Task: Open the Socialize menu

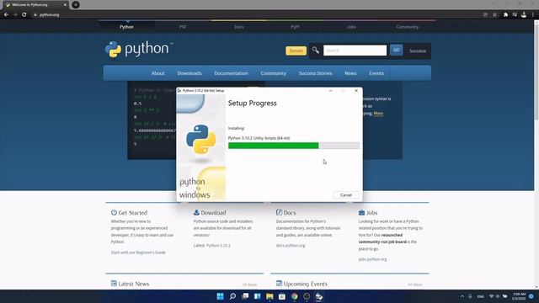Action: [418, 50]
